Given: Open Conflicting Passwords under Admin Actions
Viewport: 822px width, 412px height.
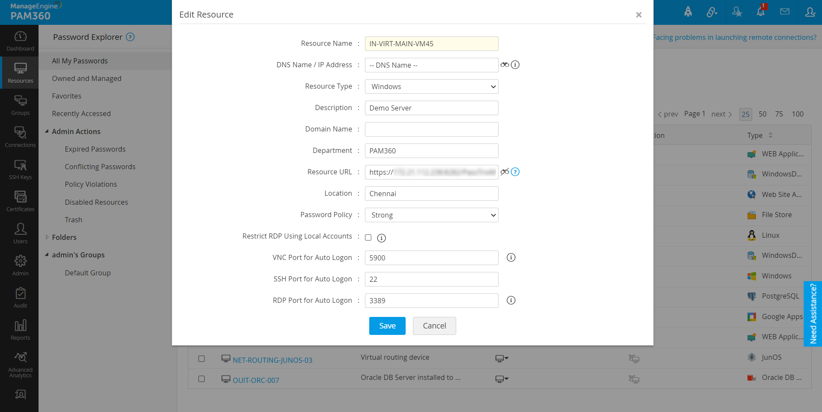Looking at the screenshot, I should [100, 166].
